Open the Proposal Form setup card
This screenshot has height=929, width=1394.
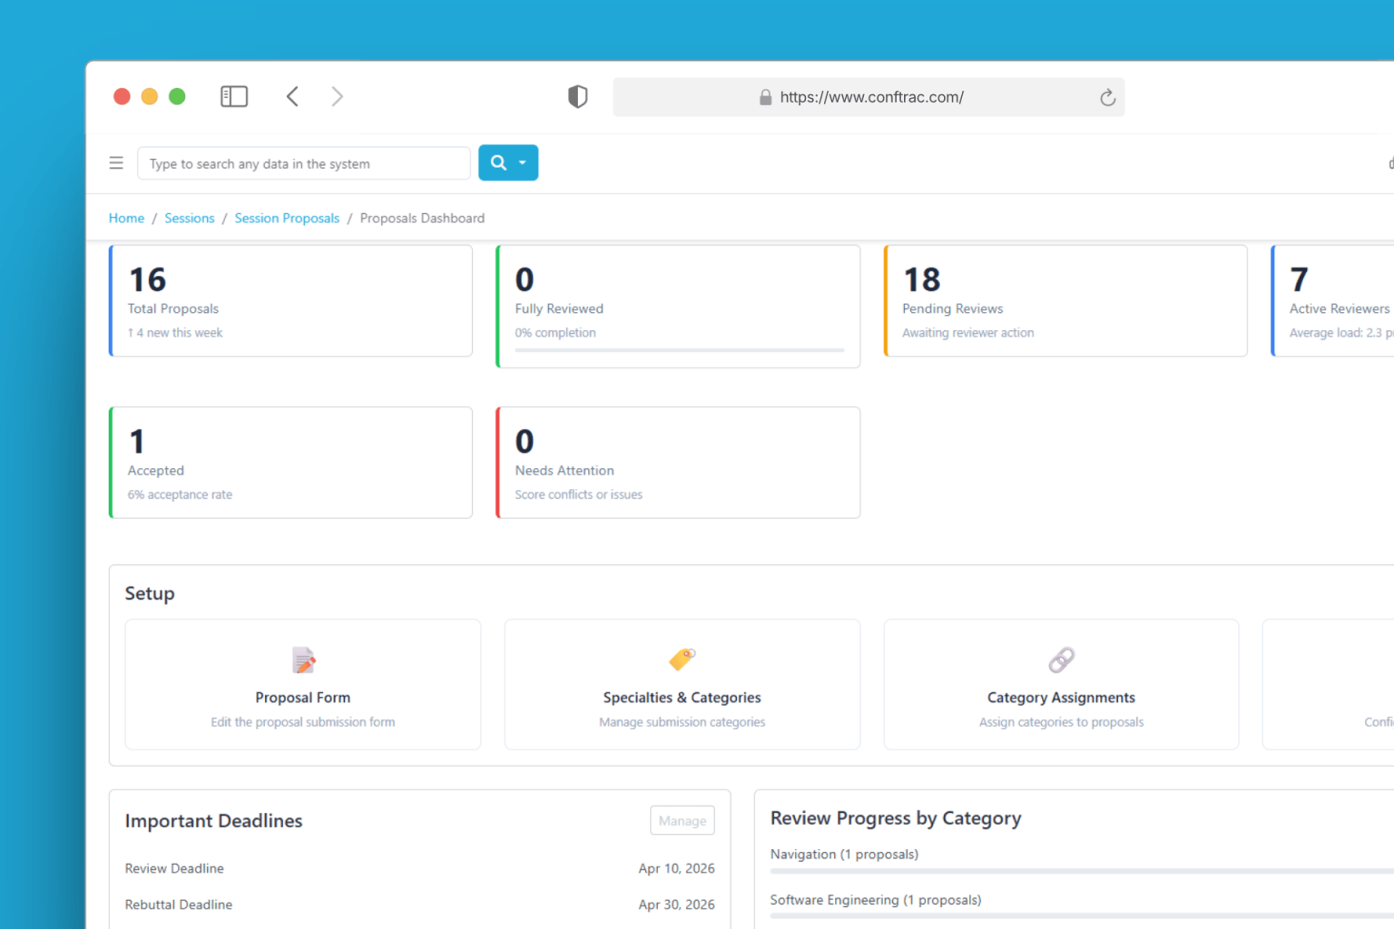[303, 684]
